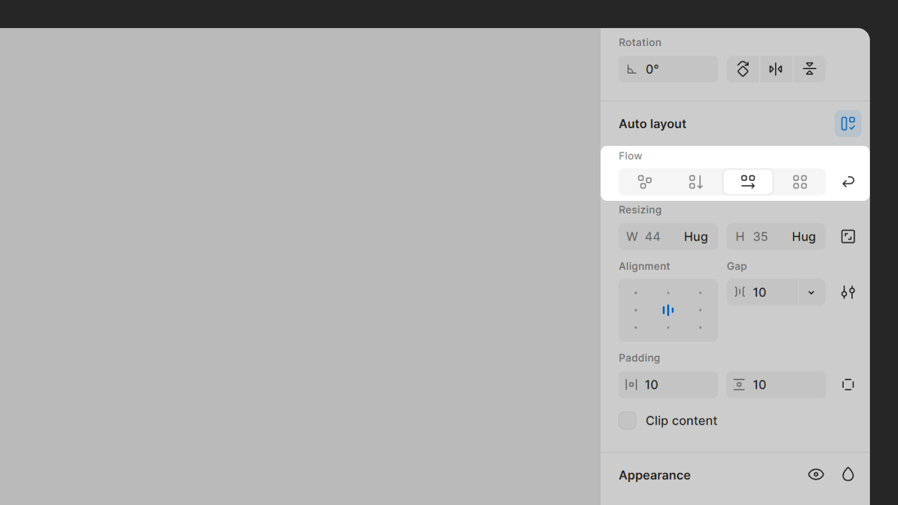Select the freeform flow layout option
Screen dimensions: 898x505
click(644, 181)
